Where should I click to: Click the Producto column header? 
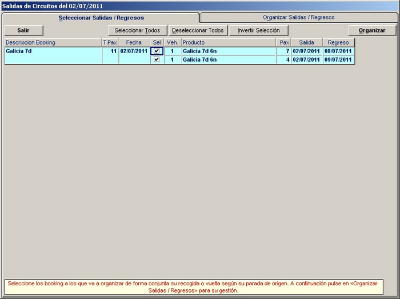pos(229,43)
